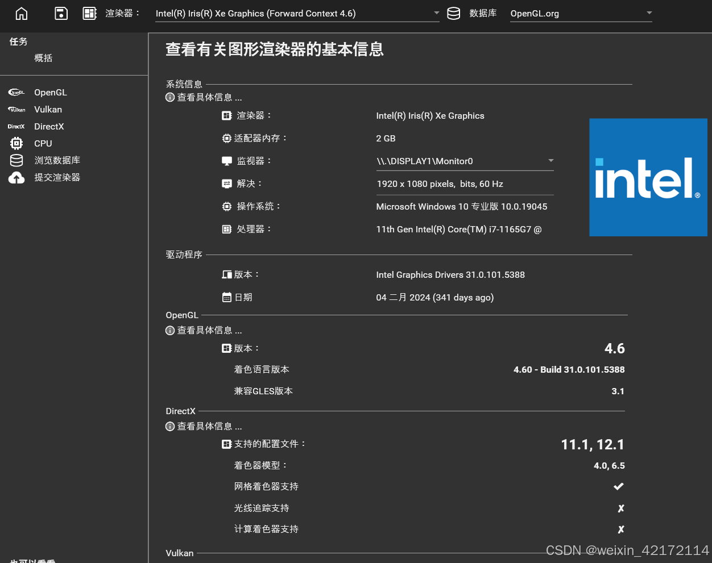Open the CPU sidebar entry
Screen dimensions: 712x563
pos(43,144)
